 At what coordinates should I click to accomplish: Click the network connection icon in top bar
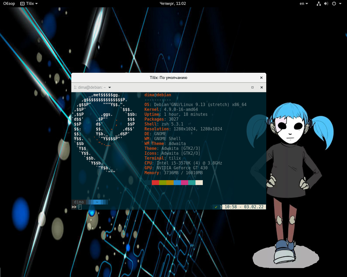pos(319,4)
